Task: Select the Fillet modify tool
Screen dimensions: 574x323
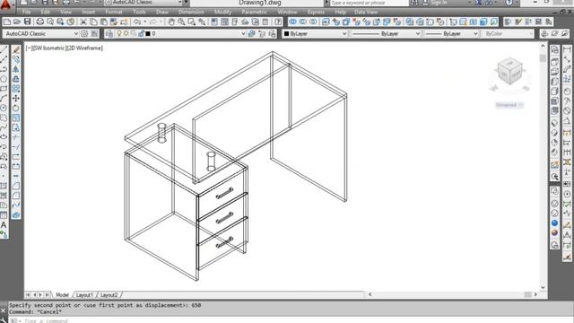Action: click(16, 196)
